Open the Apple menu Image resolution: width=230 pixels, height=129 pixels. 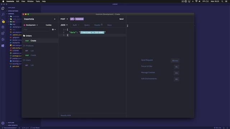coord(3,1)
